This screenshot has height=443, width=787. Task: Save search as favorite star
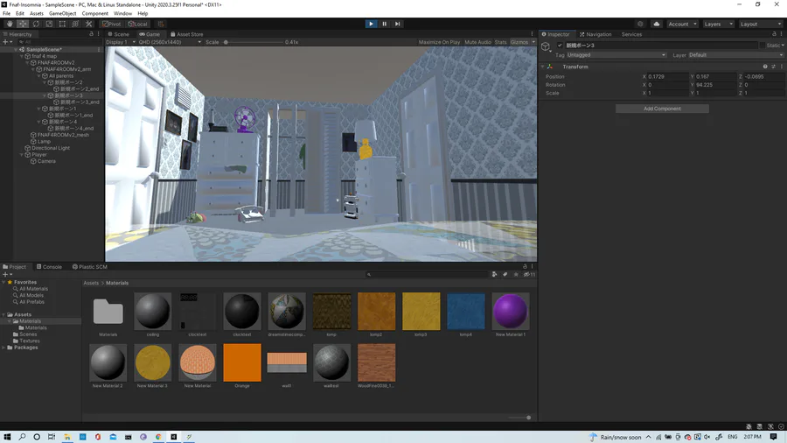click(x=516, y=274)
